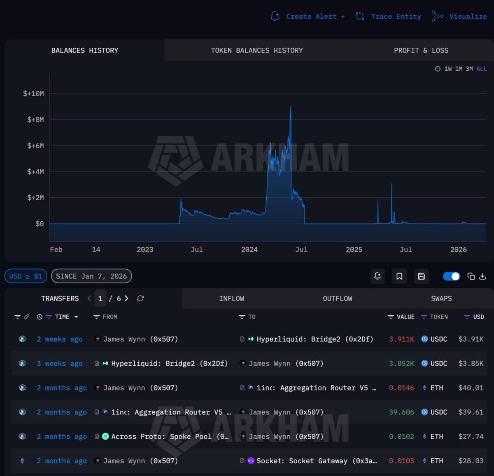Click the link chain icon in header
494x476 pixels.
click(x=27, y=317)
